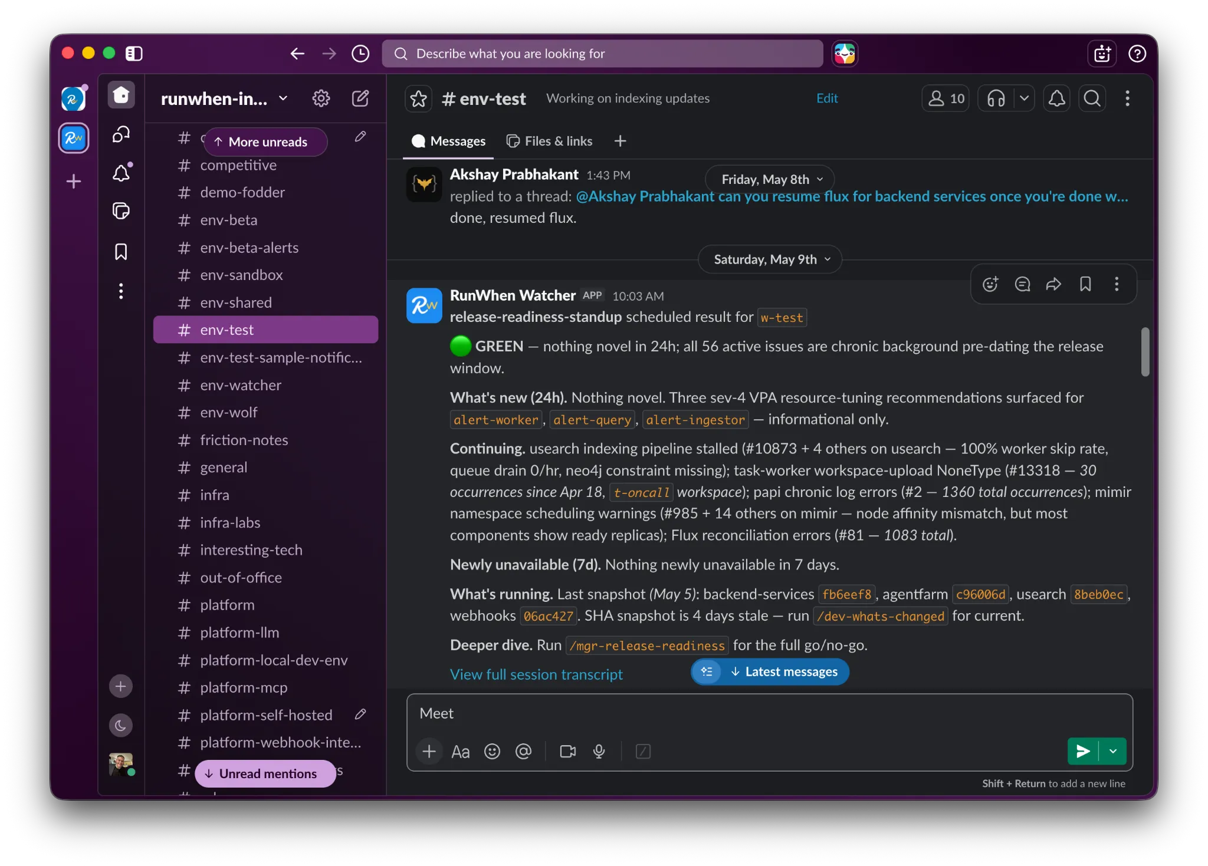1208x866 pixels.
Task: Open emoji picker in composer
Action: coord(492,752)
